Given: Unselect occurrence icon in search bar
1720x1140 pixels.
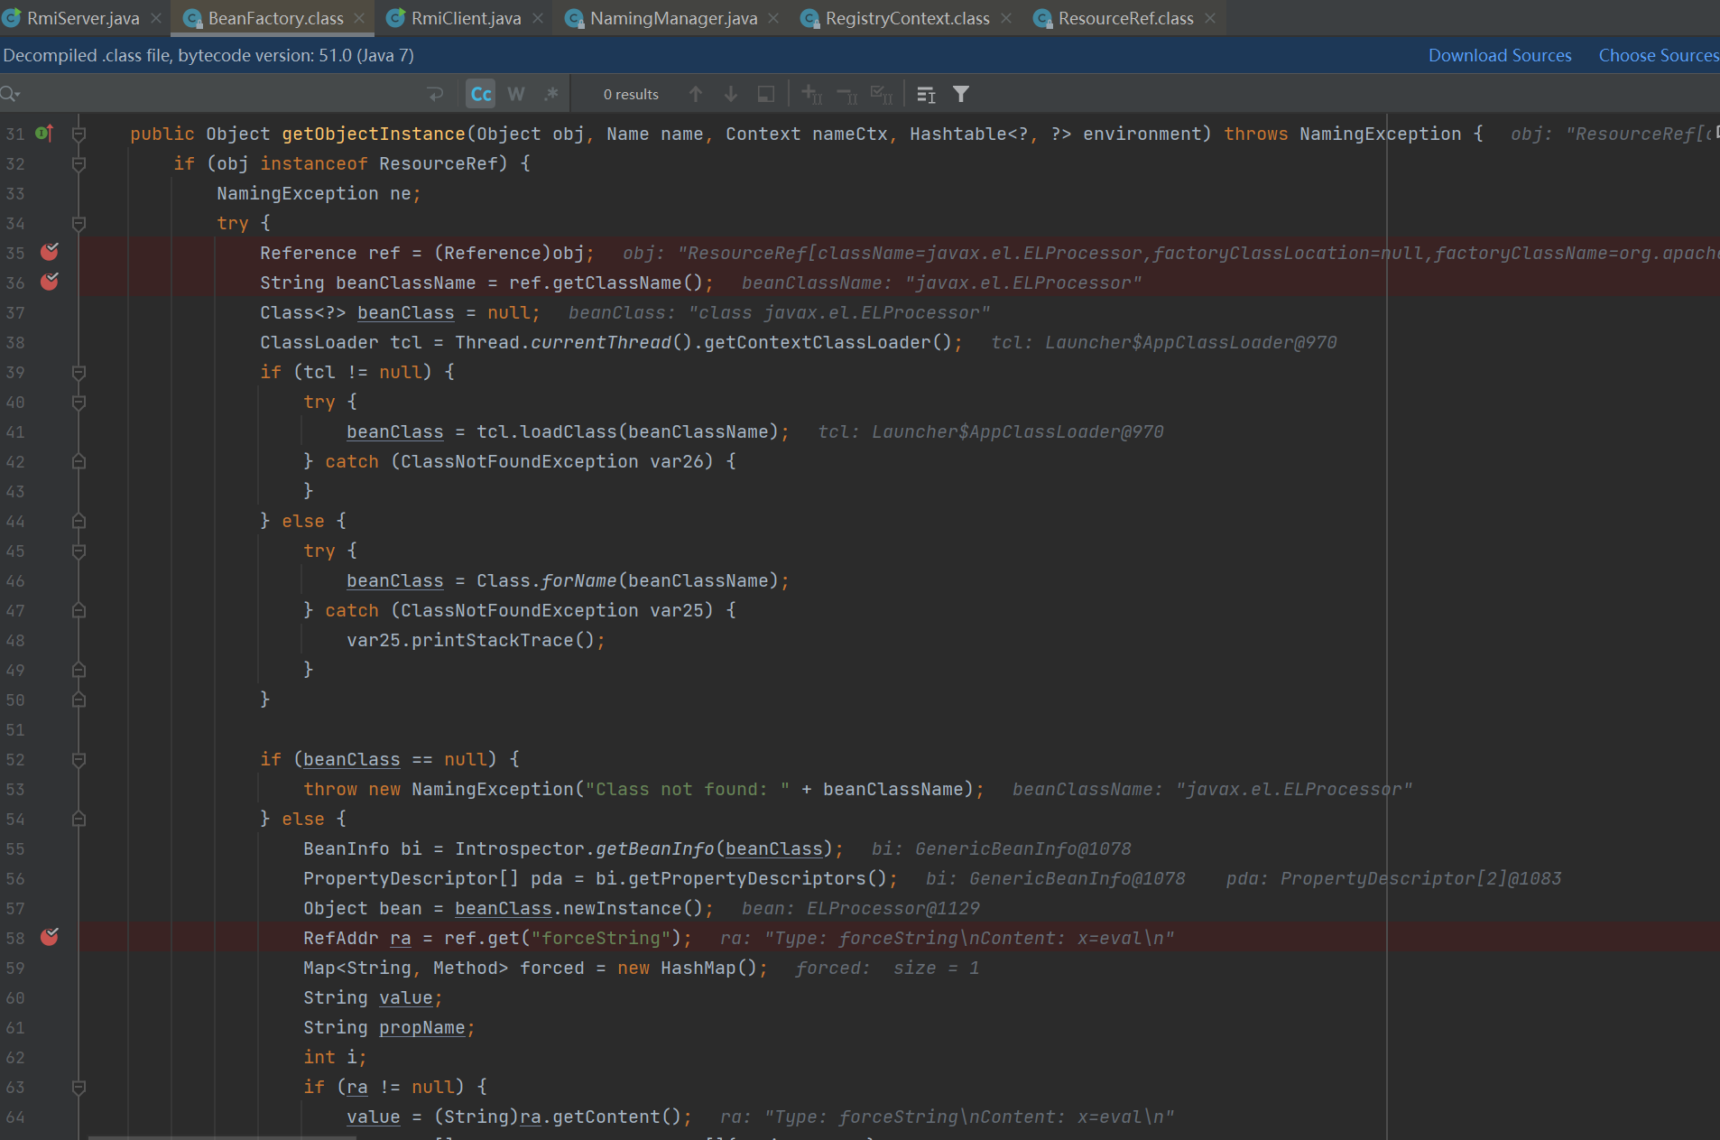Looking at the screenshot, I should pos(846,94).
